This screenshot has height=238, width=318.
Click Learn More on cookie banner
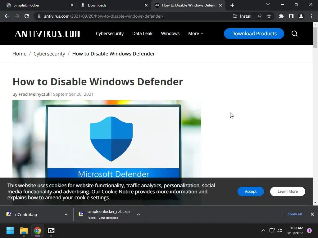coord(288,192)
